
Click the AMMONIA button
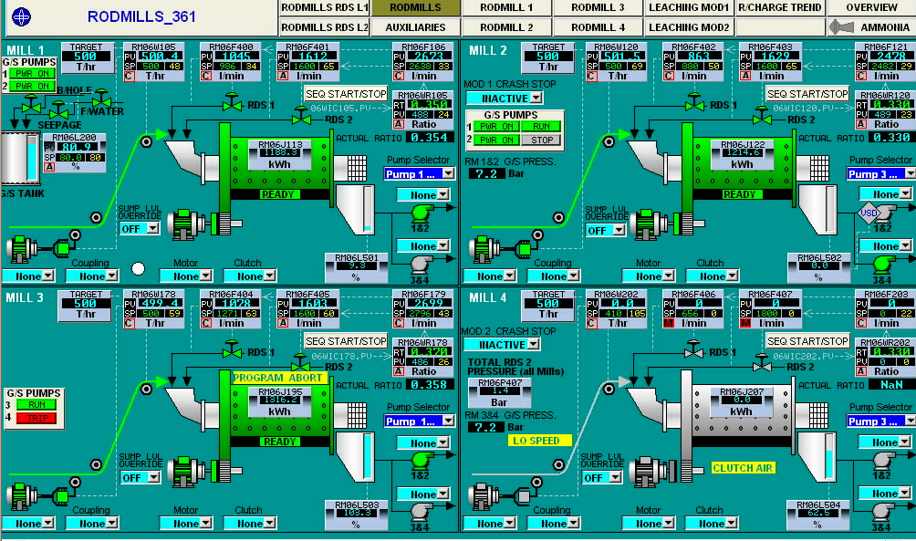pyautogui.click(x=869, y=26)
